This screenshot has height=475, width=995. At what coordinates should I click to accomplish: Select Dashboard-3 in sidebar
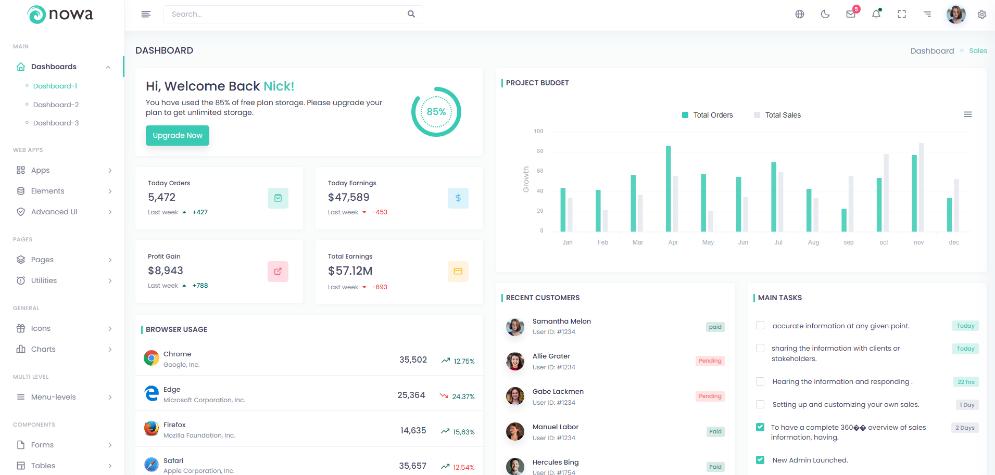(56, 123)
